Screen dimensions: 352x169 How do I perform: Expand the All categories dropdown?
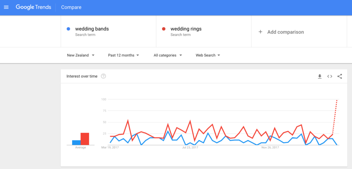(168, 55)
